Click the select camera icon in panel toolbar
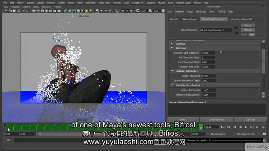The height and width of the screenshot is (151, 269). [6, 11]
